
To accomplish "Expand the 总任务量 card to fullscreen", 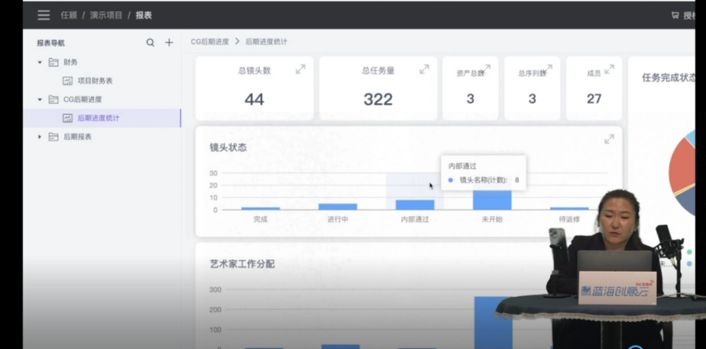I will (x=424, y=69).
